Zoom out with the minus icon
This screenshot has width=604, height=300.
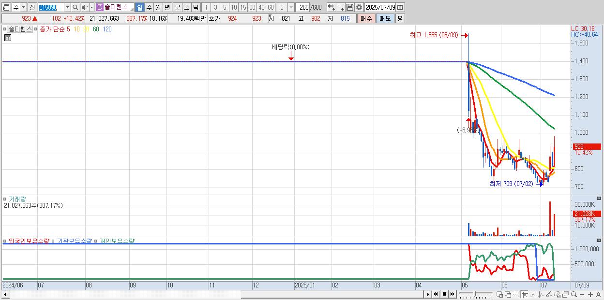[x=582, y=295]
